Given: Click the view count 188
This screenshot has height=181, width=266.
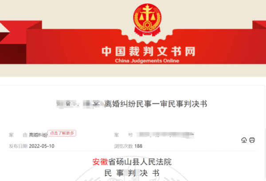Looking at the screenshot, I should [x=138, y=146].
